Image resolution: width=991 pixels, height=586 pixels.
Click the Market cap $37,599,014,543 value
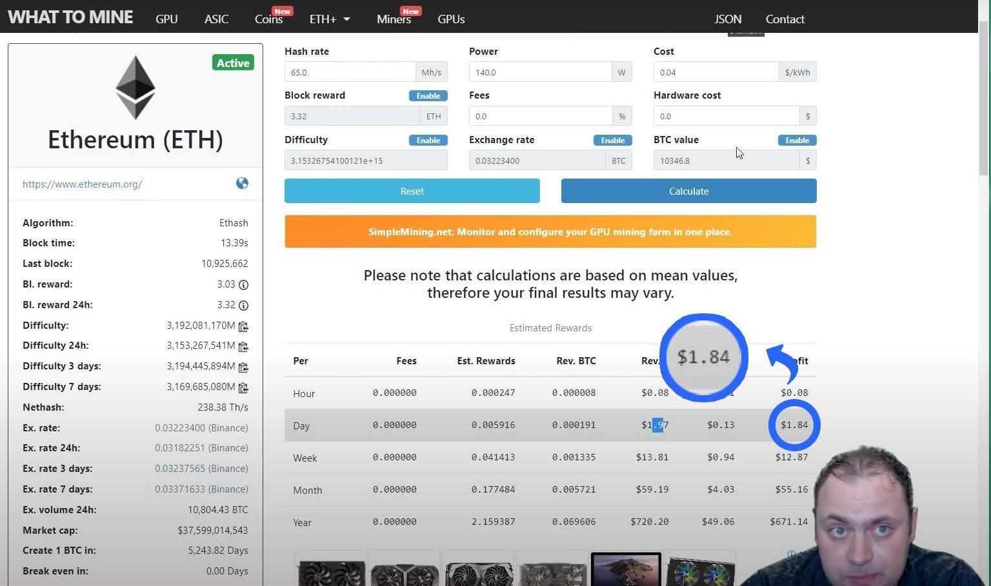[x=213, y=531]
